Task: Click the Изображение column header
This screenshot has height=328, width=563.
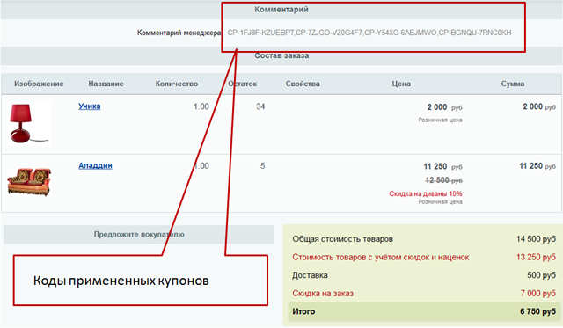Action: click(39, 84)
